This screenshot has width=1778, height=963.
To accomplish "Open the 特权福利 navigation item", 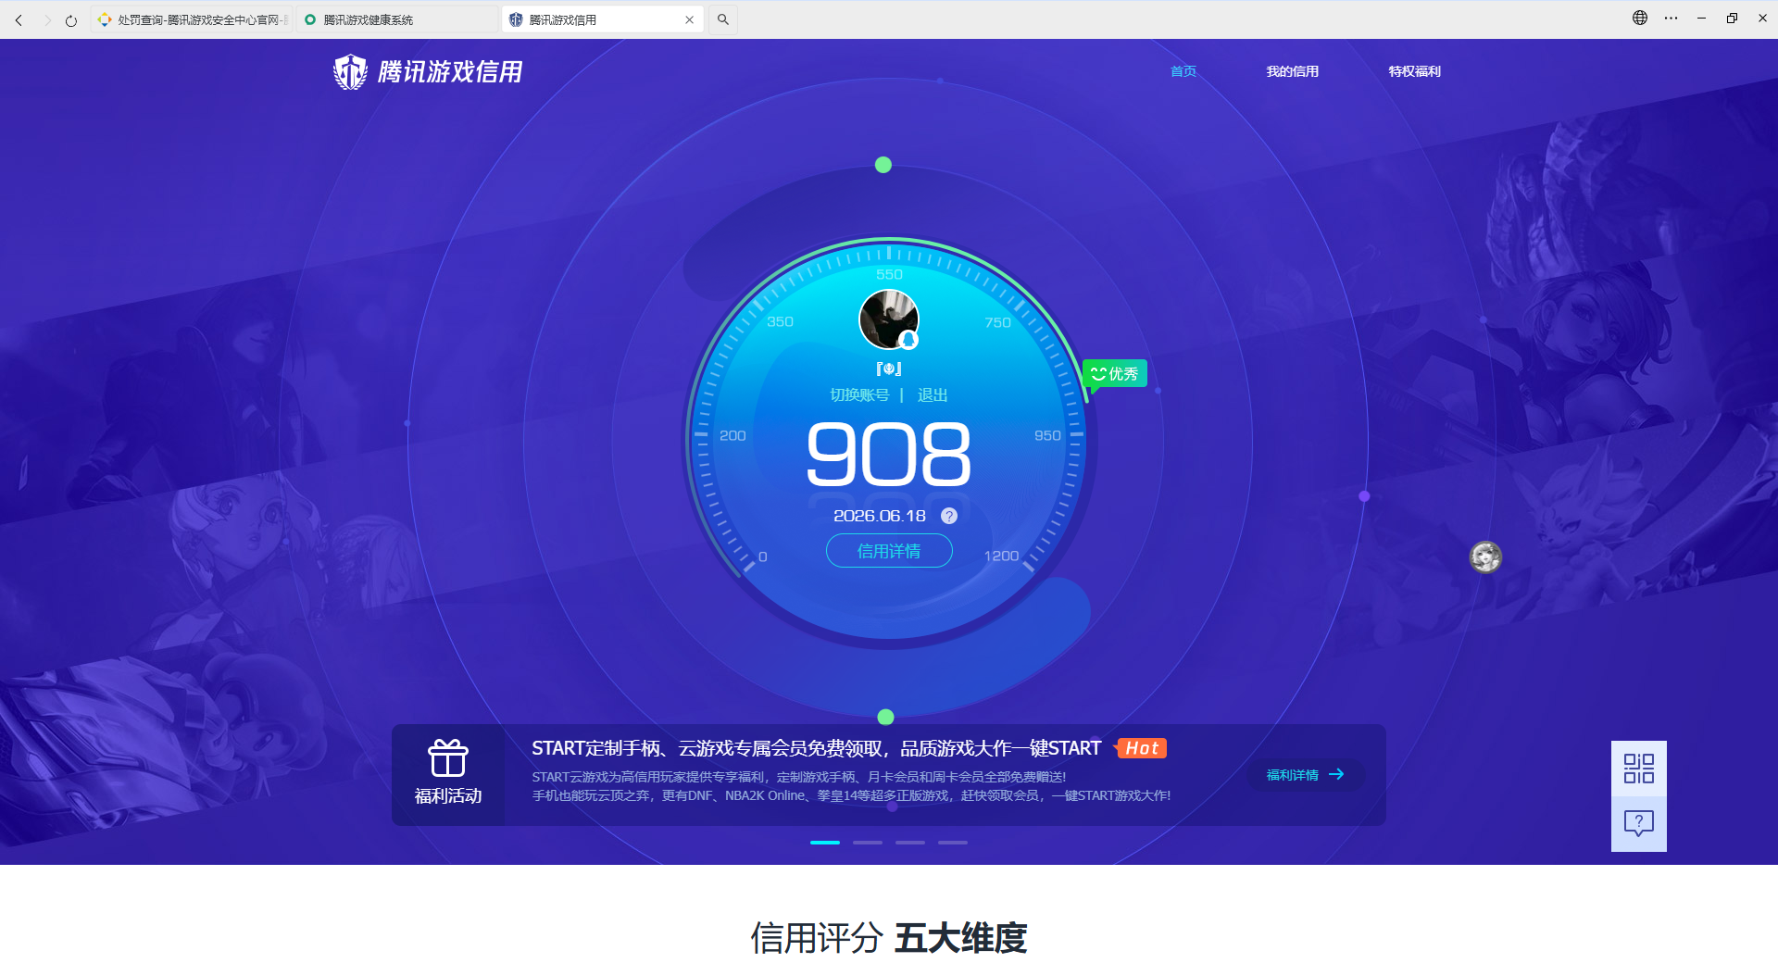I will [1415, 71].
